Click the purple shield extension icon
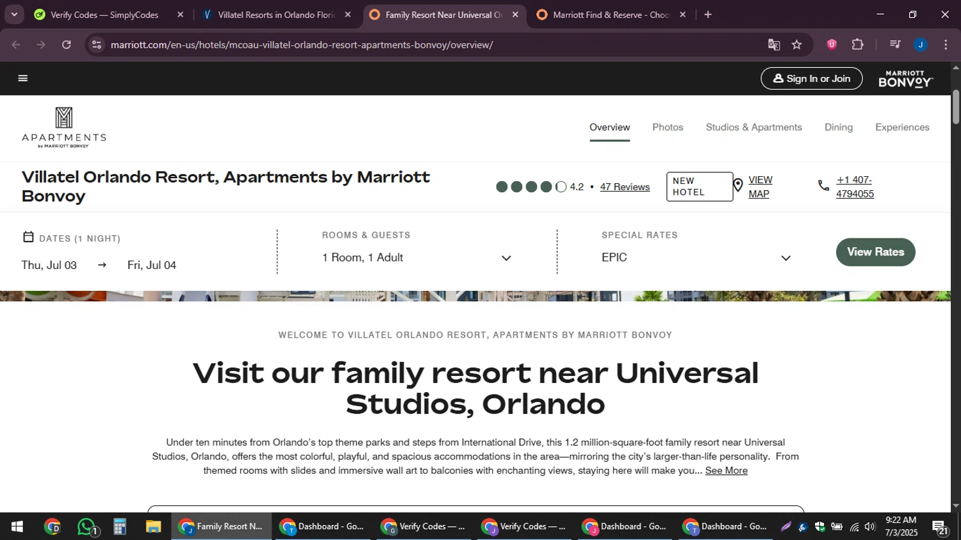 832,45
